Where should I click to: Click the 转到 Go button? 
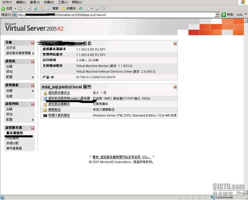(227, 15)
